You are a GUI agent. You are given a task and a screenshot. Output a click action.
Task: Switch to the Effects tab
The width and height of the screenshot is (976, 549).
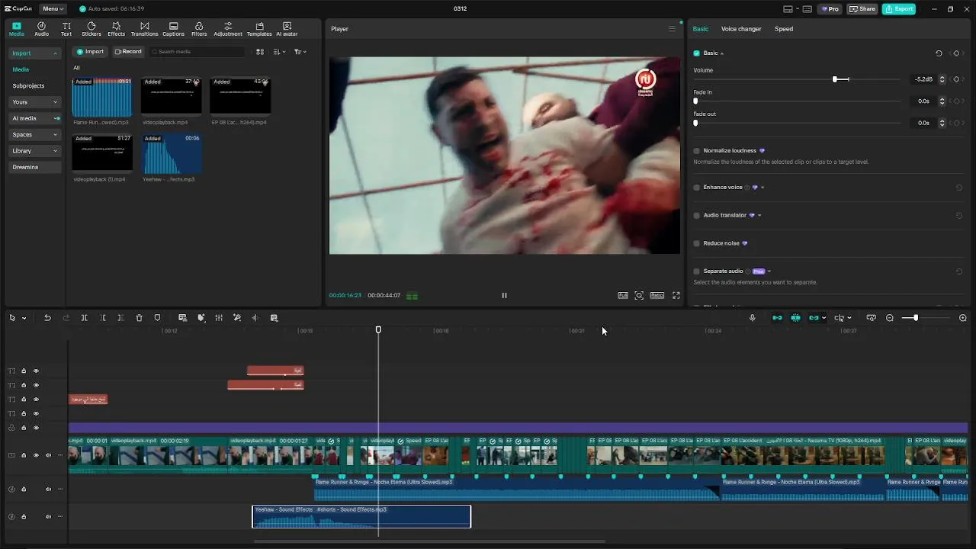point(116,29)
